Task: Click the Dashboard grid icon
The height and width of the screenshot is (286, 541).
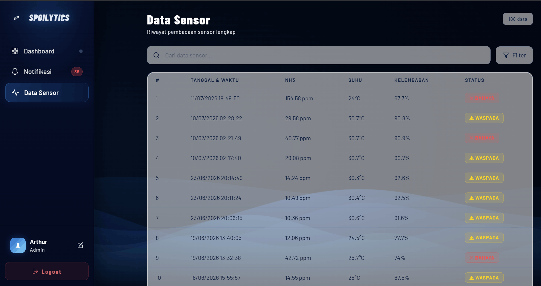Action: (15, 51)
